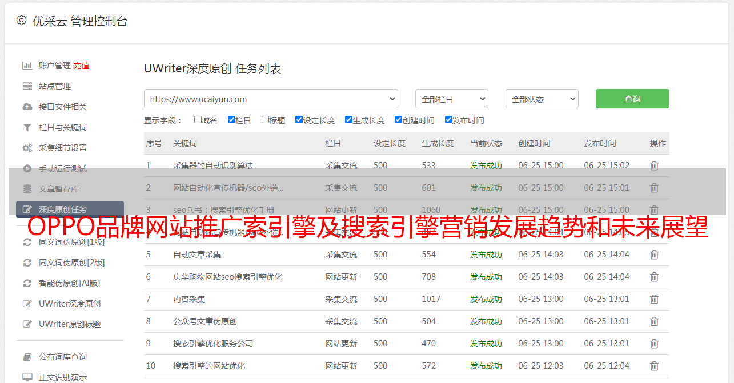The width and height of the screenshot is (734, 383).
Task: Click the red 充值 link
Action: click(81, 66)
